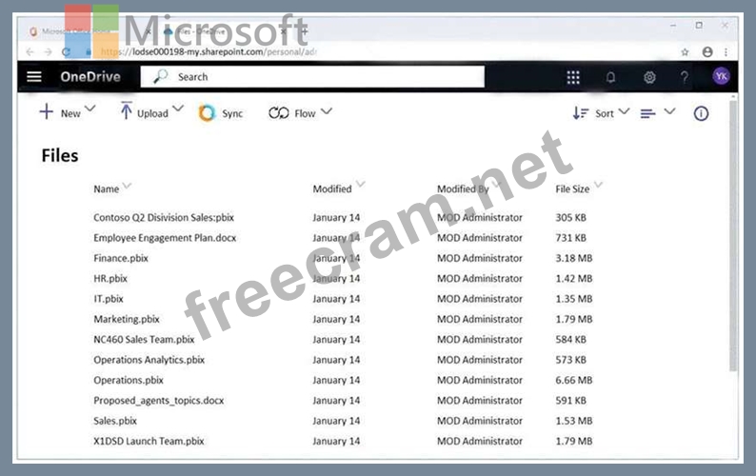
Task: Click the 731 KB file size
Action: (571, 238)
